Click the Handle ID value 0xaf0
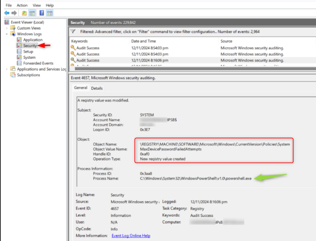 tap(145, 154)
